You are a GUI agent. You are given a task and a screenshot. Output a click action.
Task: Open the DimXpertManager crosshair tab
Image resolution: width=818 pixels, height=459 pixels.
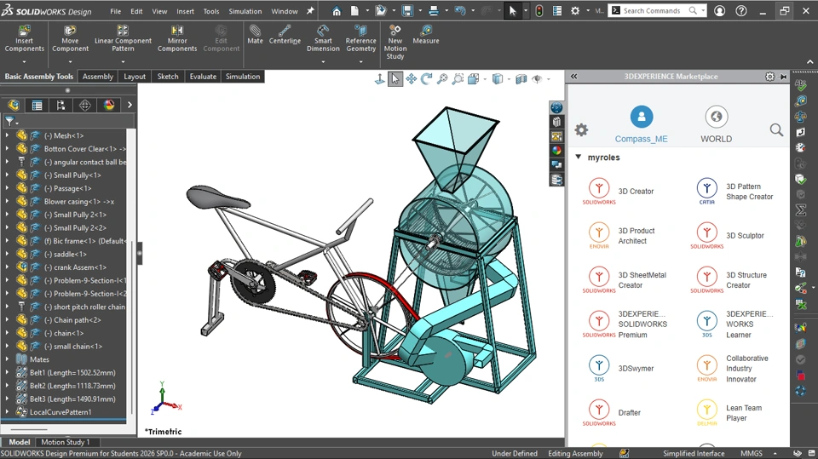coord(85,106)
